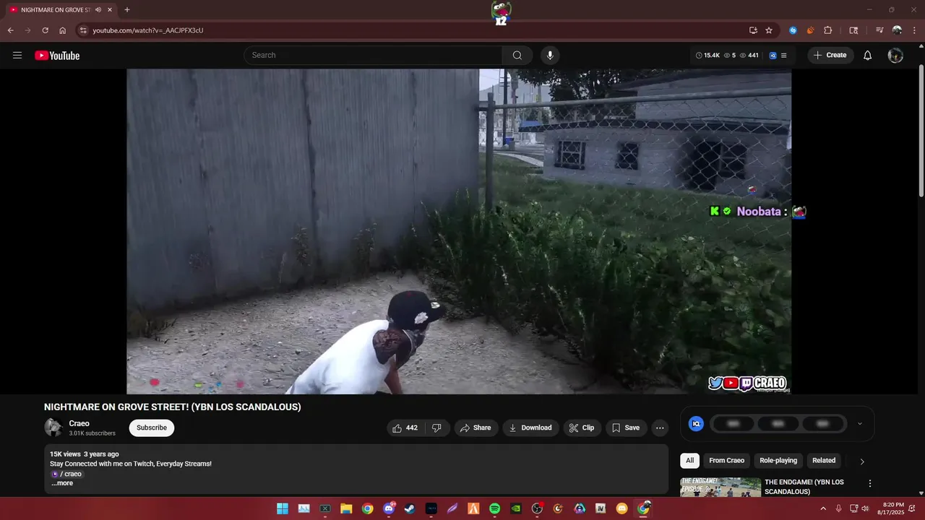Open Discord from taskbar
Screen dimensions: 925x520
click(x=389, y=508)
